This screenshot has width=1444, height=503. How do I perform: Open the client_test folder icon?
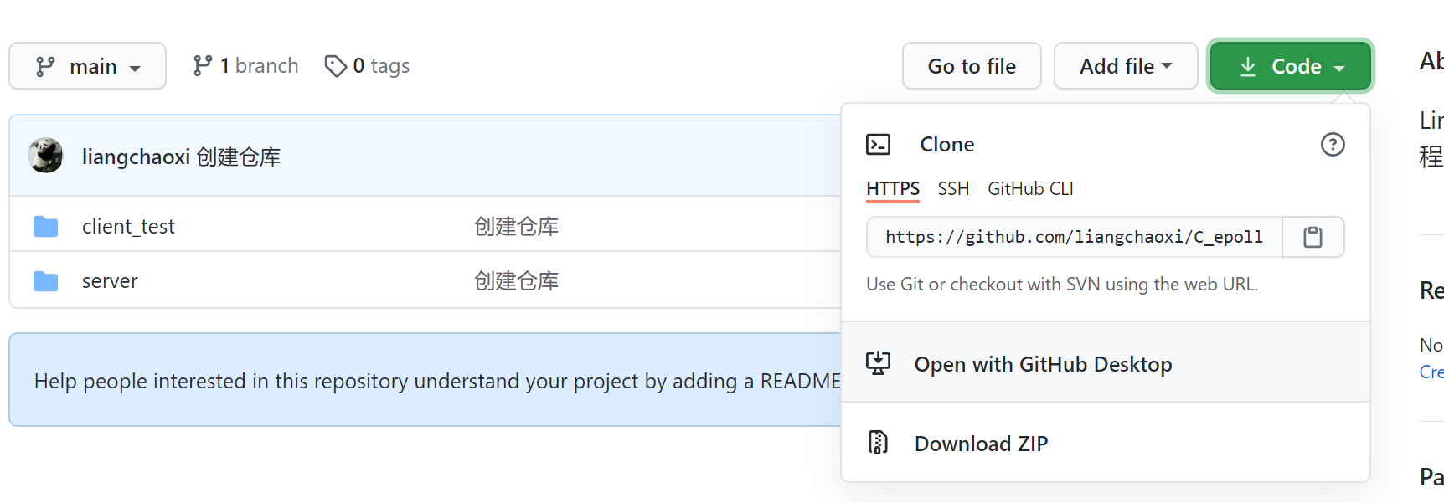(x=45, y=225)
